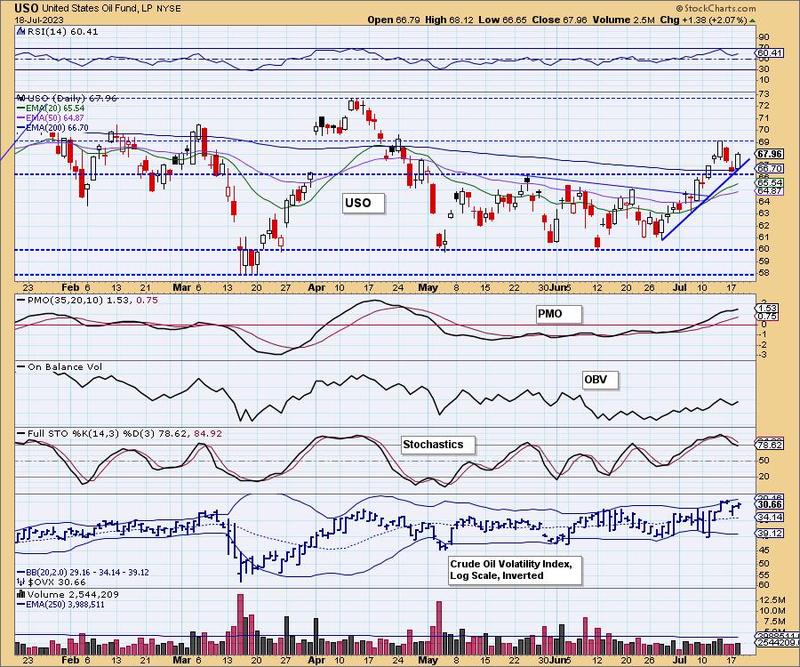
Task: Click the 39.12 Bollinger tag on the right axis
Action: pos(771,534)
